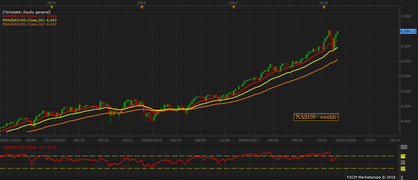
Task: Click the 2017 year triangle marker
Action: (x=233, y=7)
